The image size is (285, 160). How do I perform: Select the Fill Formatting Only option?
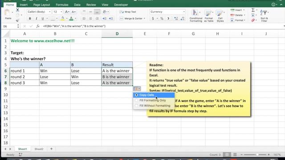tap(154, 100)
